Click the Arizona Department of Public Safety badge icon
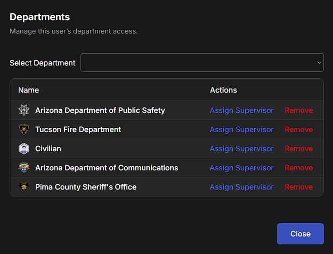This screenshot has width=333, height=254. pos(23,110)
